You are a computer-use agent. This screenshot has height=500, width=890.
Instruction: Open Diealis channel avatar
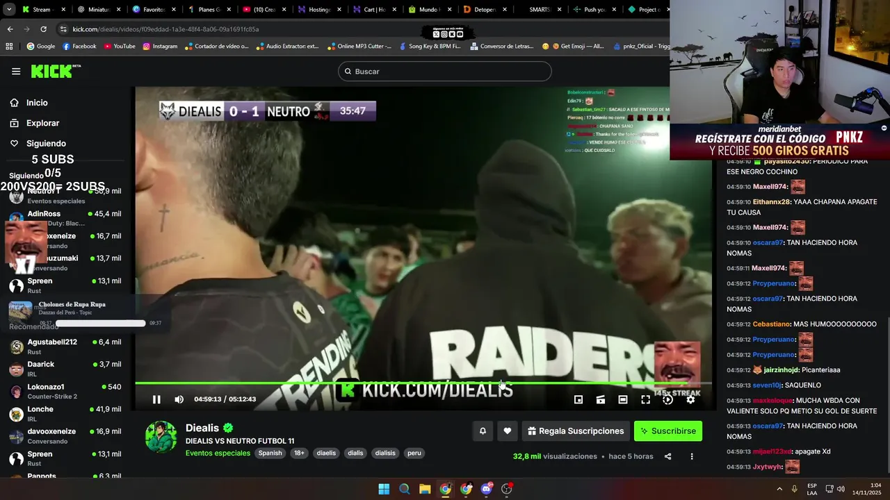point(161,437)
